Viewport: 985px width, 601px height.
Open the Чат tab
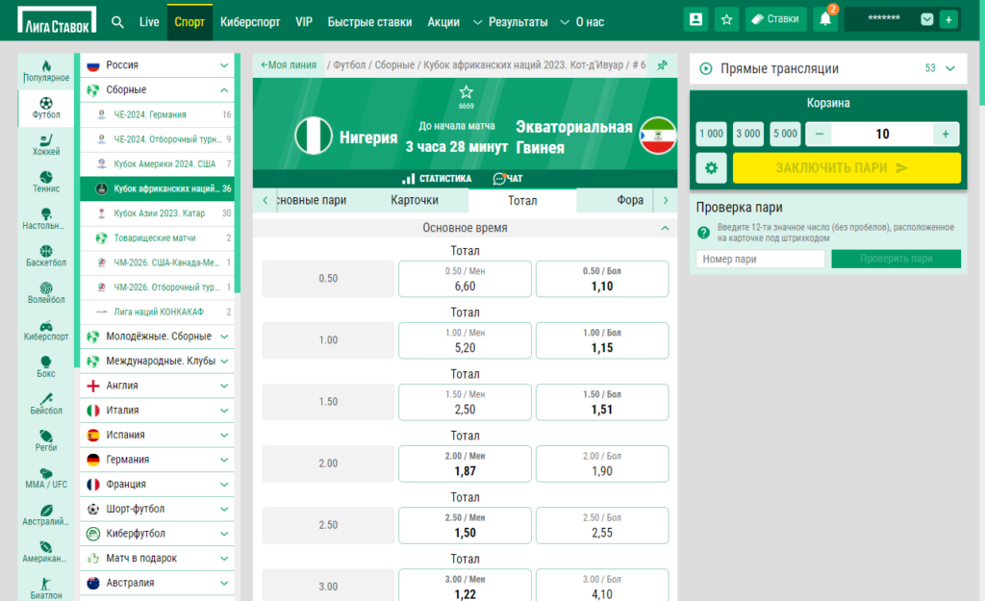click(x=508, y=178)
